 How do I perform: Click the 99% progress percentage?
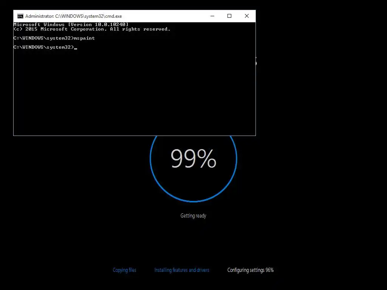[193, 159]
